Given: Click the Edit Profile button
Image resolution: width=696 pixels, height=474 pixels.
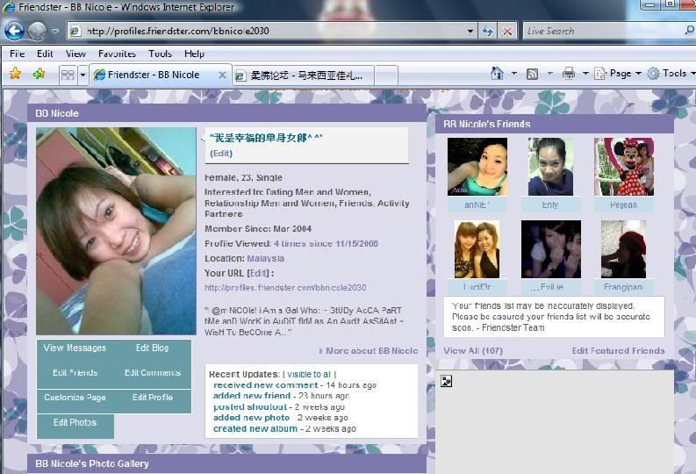Looking at the screenshot, I should tap(153, 398).
